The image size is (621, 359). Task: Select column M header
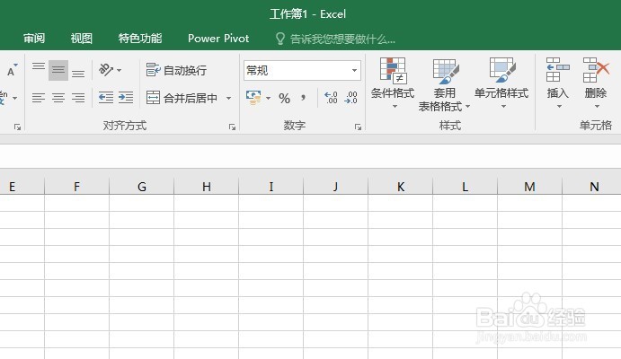[530, 187]
